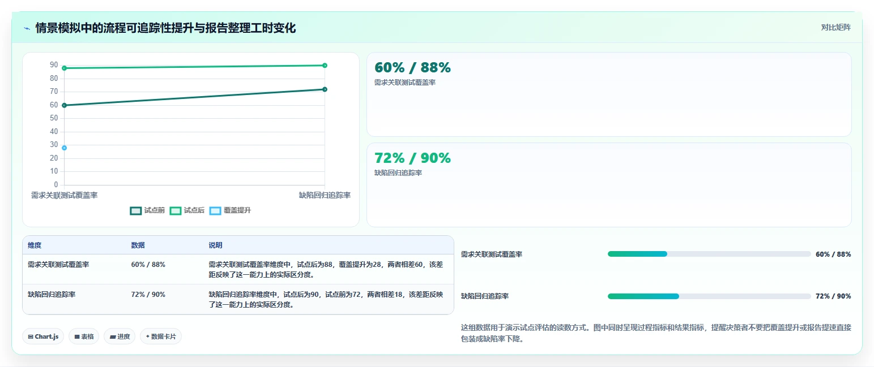The width and height of the screenshot is (874, 367).
Task: Click table cell 缺陷回归追踪率
Action: point(52,294)
